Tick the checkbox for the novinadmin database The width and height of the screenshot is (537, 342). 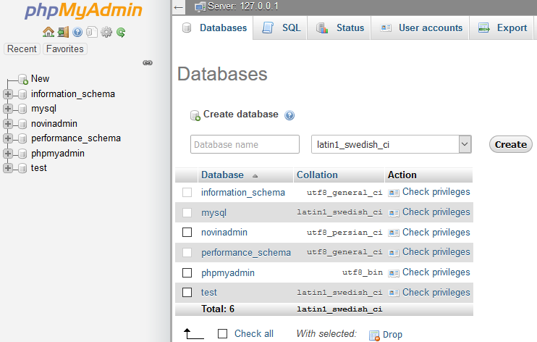click(x=187, y=233)
